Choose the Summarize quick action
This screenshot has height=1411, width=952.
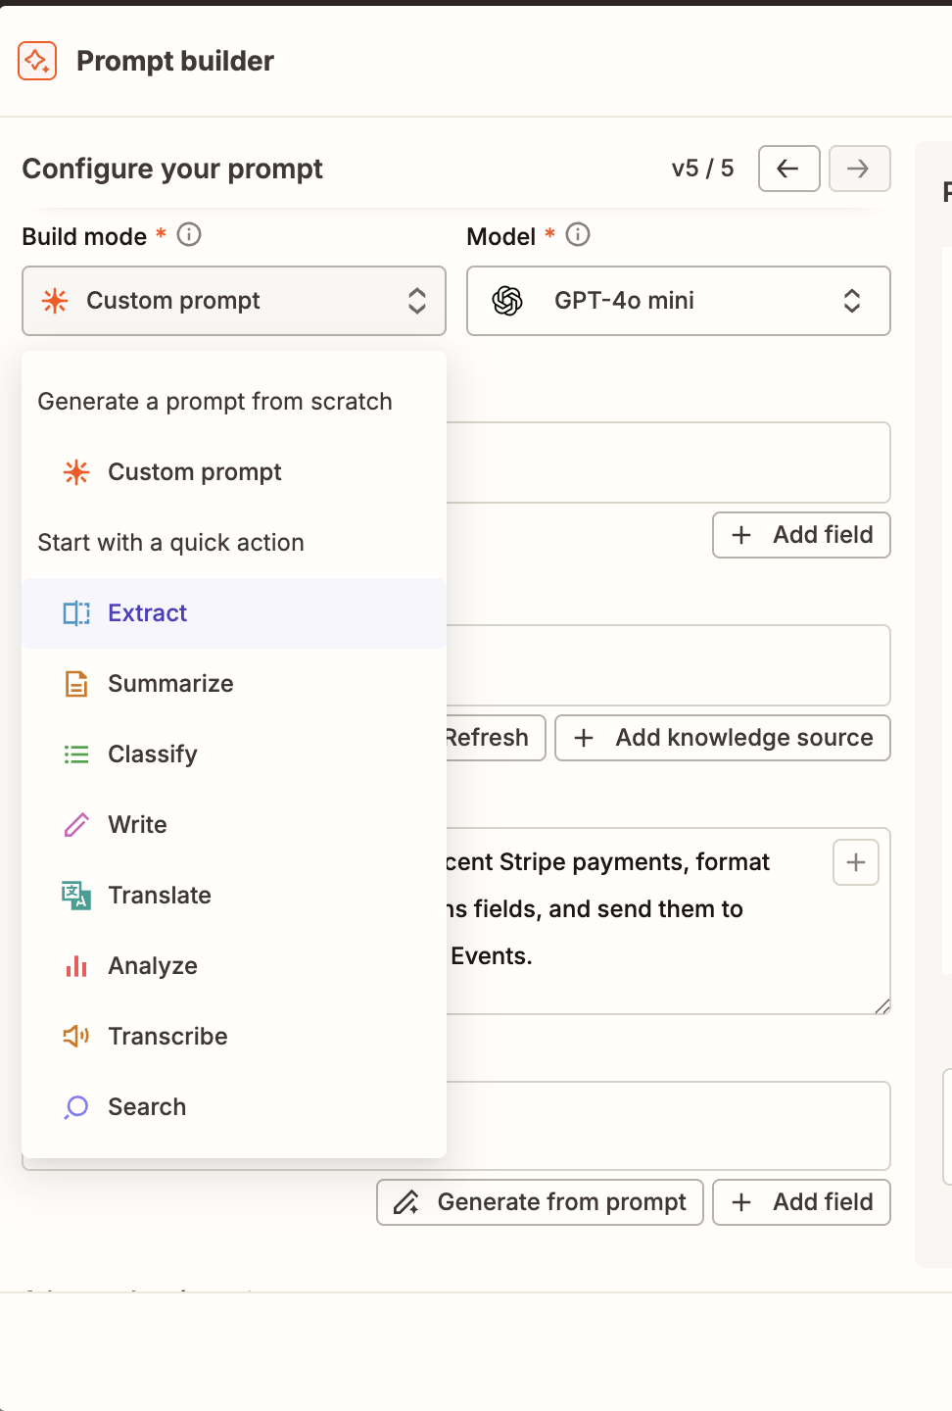point(234,684)
